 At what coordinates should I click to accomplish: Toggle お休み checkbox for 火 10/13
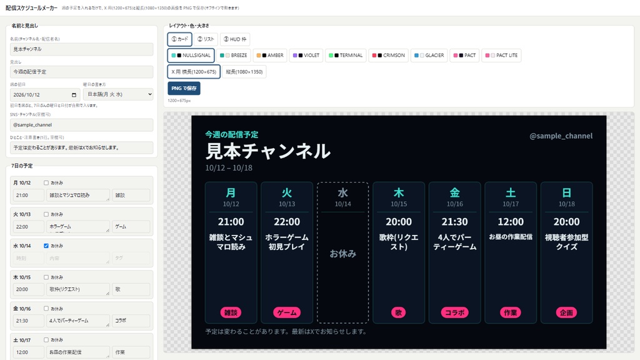(46, 214)
